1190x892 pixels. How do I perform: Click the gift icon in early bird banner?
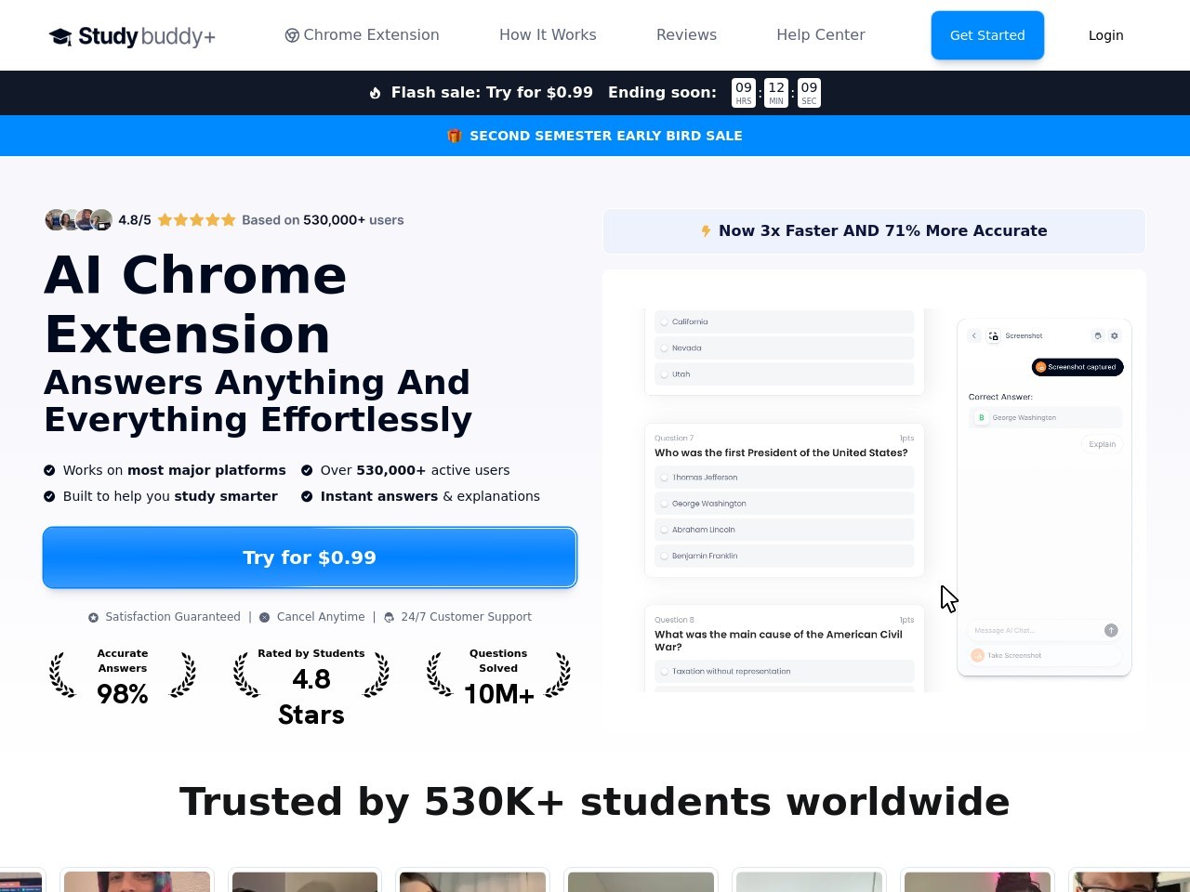(455, 136)
